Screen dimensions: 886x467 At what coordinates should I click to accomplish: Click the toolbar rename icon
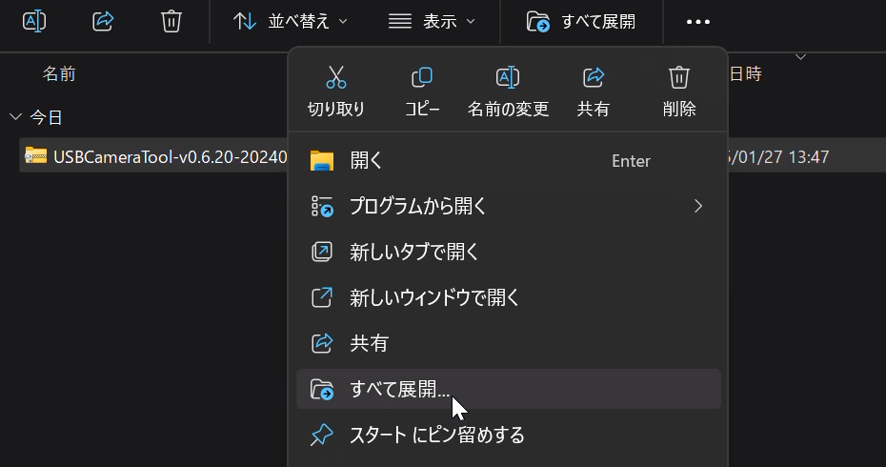tap(34, 21)
